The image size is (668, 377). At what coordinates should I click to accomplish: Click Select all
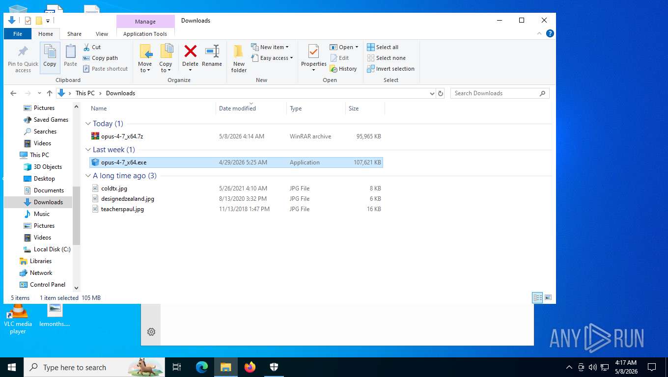pos(383,47)
